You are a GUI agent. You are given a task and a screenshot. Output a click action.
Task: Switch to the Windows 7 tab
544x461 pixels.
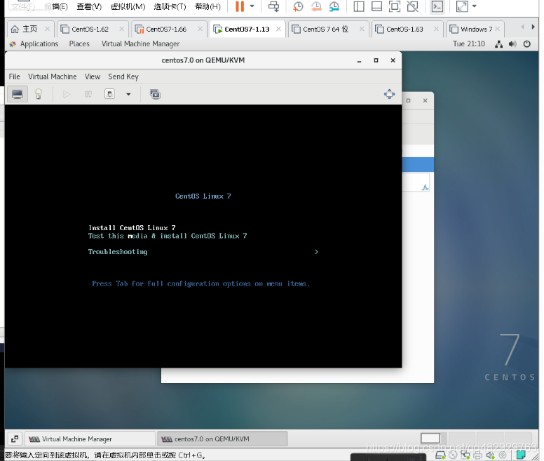click(476, 29)
